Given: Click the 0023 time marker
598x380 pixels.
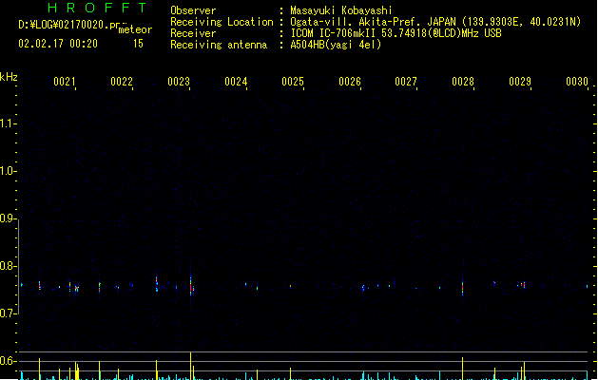Looking at the screenshot, I should pos(179,82).
